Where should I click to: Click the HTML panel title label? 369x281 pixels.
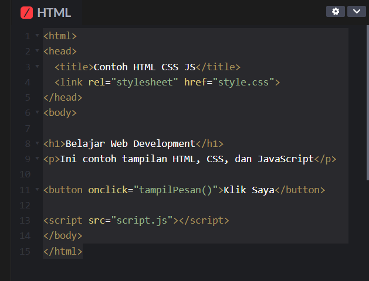coord(54,12)
